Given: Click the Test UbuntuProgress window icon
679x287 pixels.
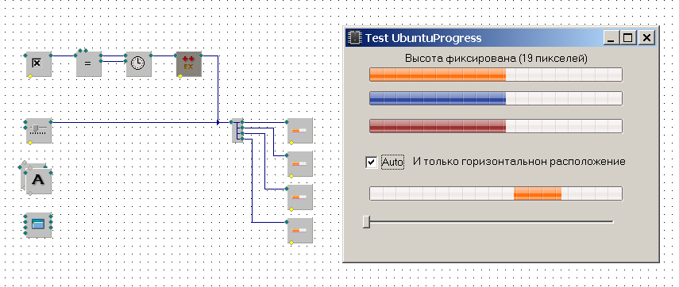Looking at the screenshot, I should 355,37.
